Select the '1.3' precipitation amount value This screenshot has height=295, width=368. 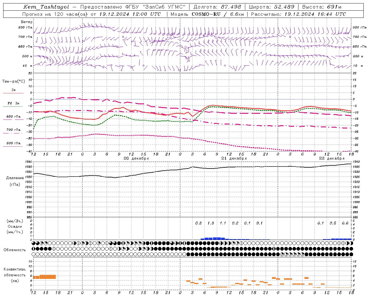tap(211, 223)
